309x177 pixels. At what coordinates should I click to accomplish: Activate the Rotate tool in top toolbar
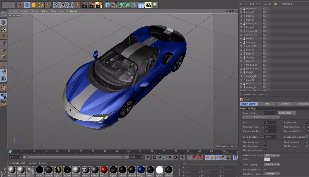pos(41,5)
